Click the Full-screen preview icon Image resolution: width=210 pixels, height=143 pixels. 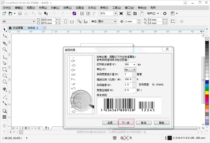click(x=121, y=14)
